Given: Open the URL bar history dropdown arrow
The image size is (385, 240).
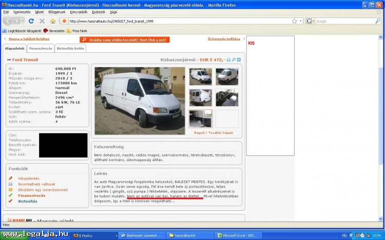Looking at the screenshot, I should 300,21.
